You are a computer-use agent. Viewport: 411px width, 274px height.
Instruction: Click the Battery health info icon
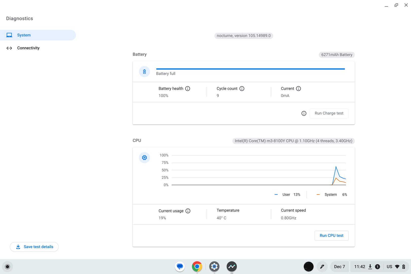(187, 89)
